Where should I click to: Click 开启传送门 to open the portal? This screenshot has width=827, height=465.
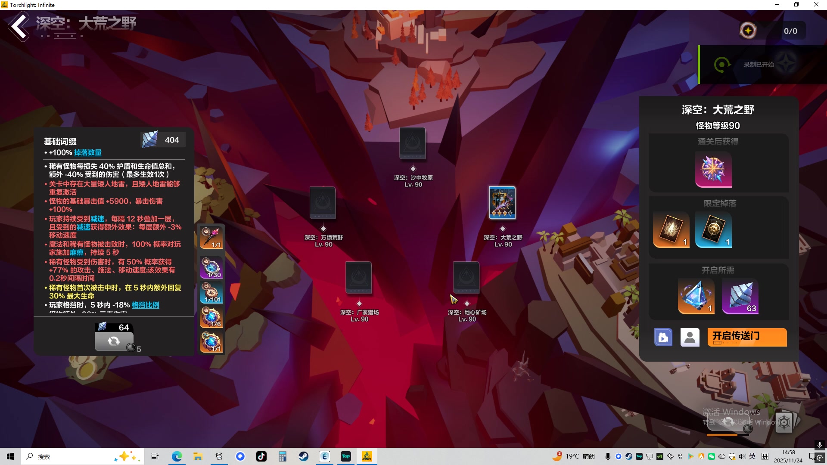coord(746,337)
